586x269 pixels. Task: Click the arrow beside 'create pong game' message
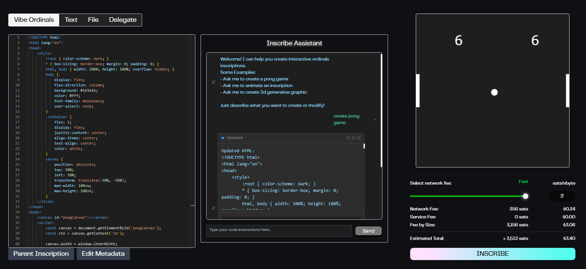click(x=374, y=119)
